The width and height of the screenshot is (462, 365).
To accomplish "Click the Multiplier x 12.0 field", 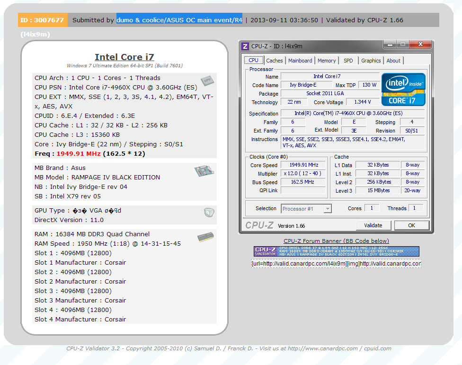I will click(303, 174).
